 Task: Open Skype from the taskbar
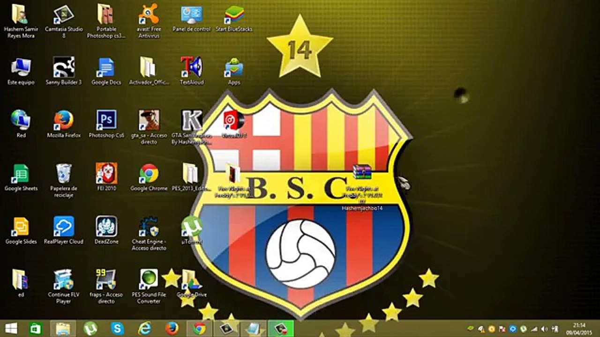[x=117, y=329]
